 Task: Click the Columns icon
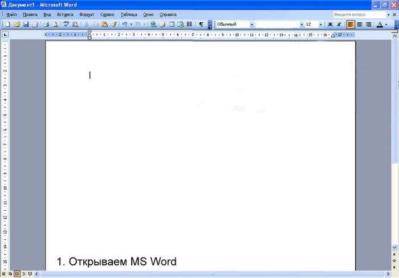[189, 24]
